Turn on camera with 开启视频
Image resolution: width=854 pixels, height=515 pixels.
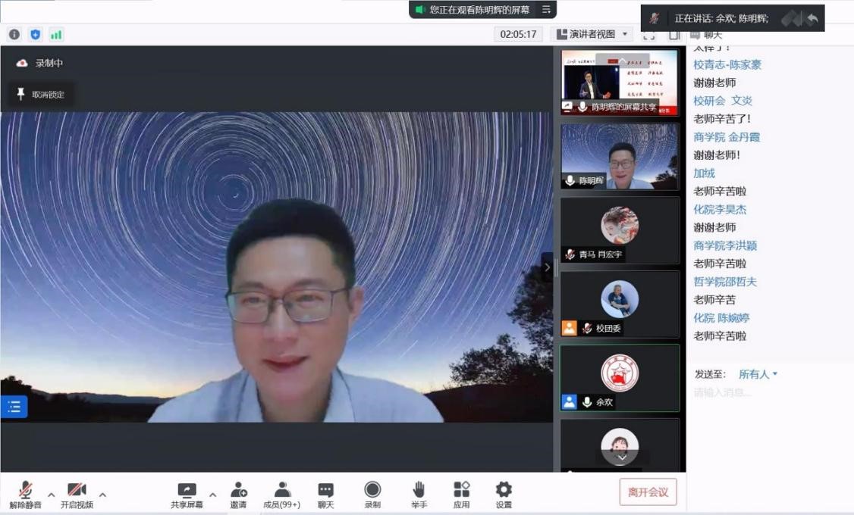point(77,495)
